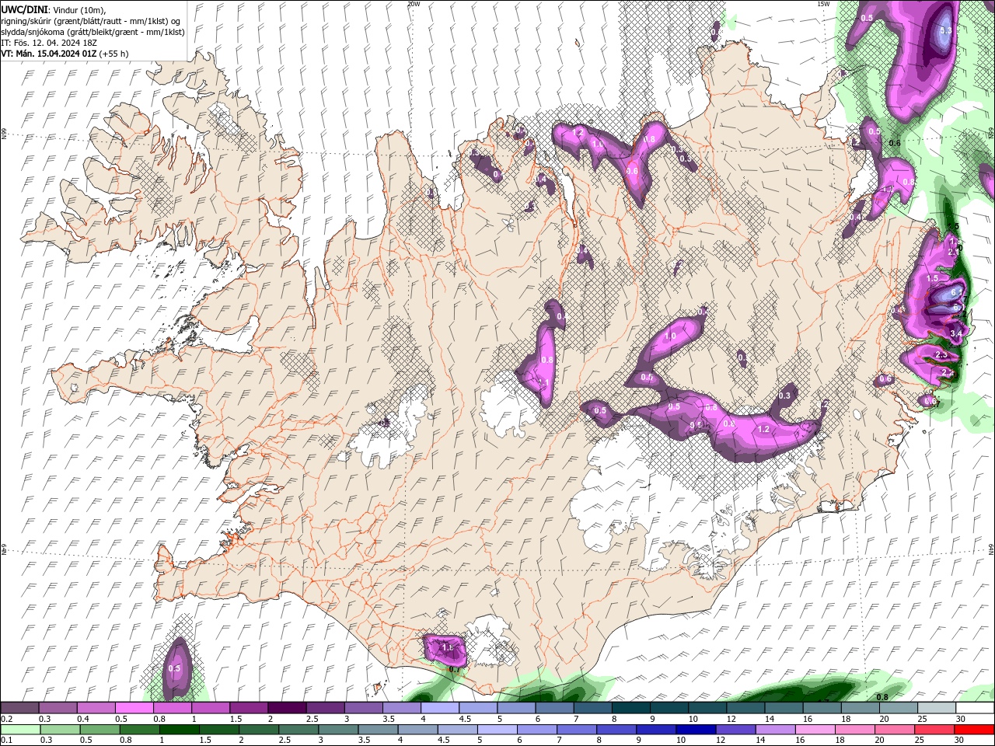
Task: Select the 'rigning/skúrir' legend description line
Action: (x=91, y=20)
